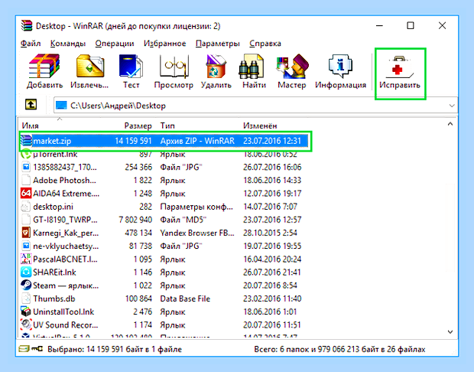Click the SHAREit.lnk file icon

pyautogui.click(x=26, y=272)
